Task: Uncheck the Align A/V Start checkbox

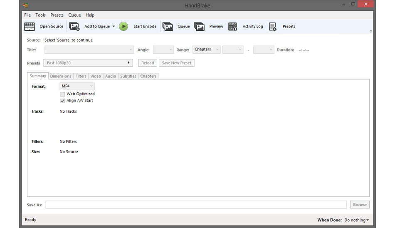Action: 62,101
